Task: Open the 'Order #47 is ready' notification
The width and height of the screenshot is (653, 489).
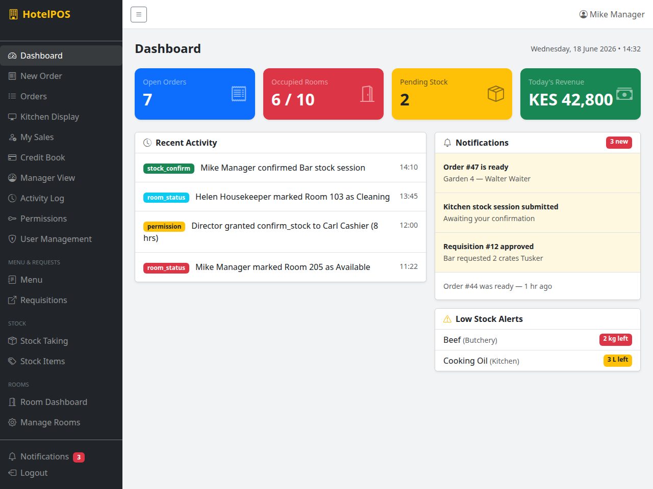Action: point(538,173)
